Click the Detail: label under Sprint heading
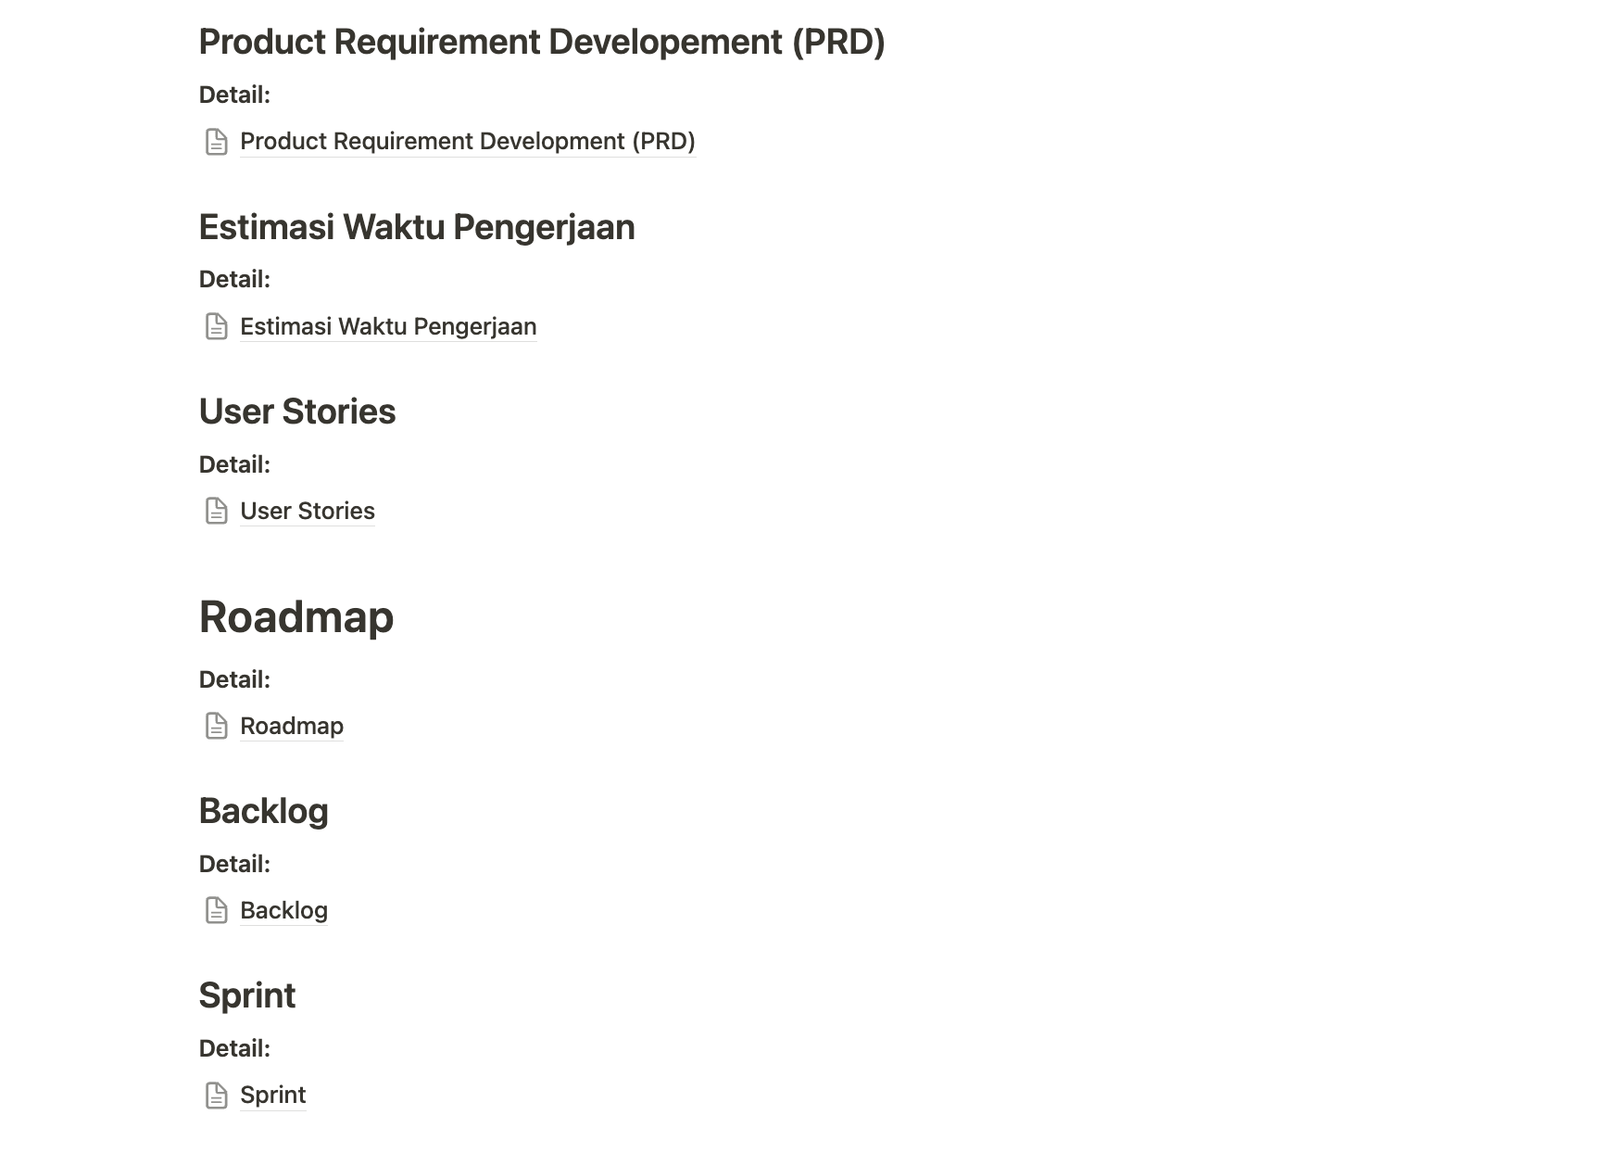 234,1048
